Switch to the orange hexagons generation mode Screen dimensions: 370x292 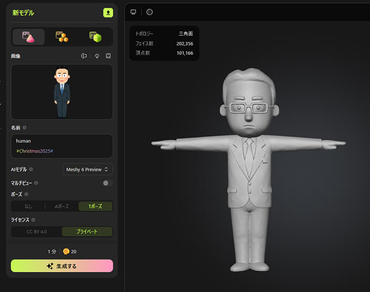click(62, 37)
